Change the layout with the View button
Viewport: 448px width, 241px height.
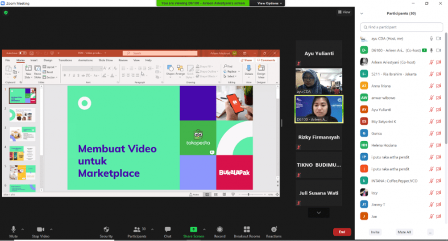[x=344, y=12]
